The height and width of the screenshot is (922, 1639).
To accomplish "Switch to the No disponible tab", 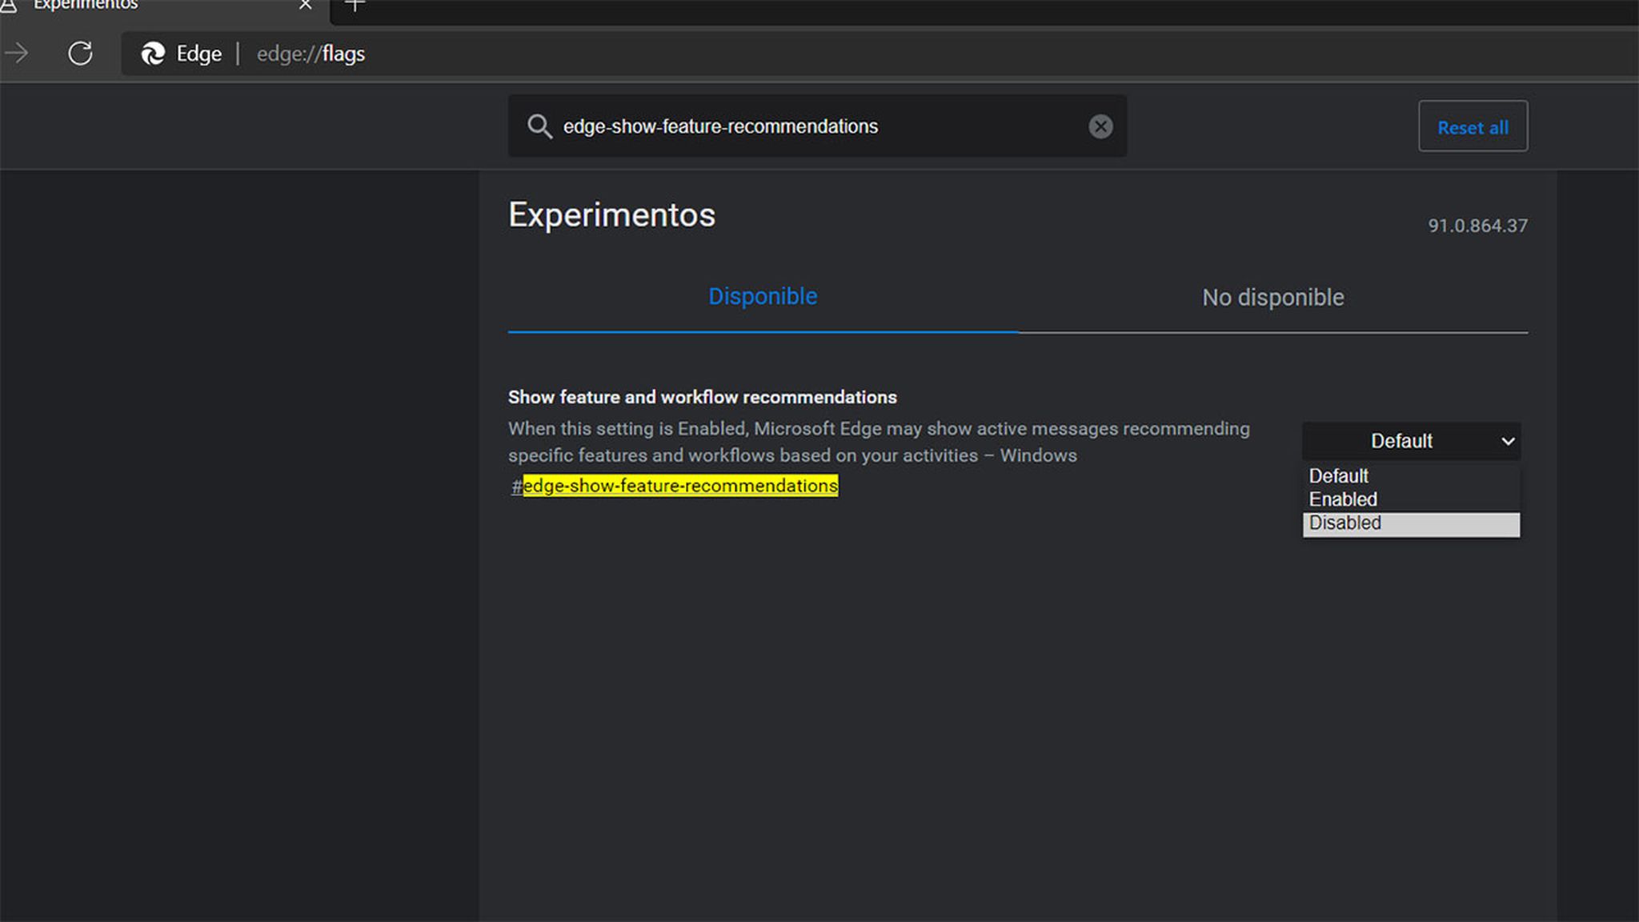I will tap(1272, 297).
